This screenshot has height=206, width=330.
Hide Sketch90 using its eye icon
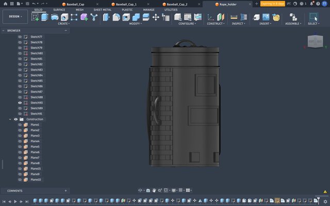20,103
